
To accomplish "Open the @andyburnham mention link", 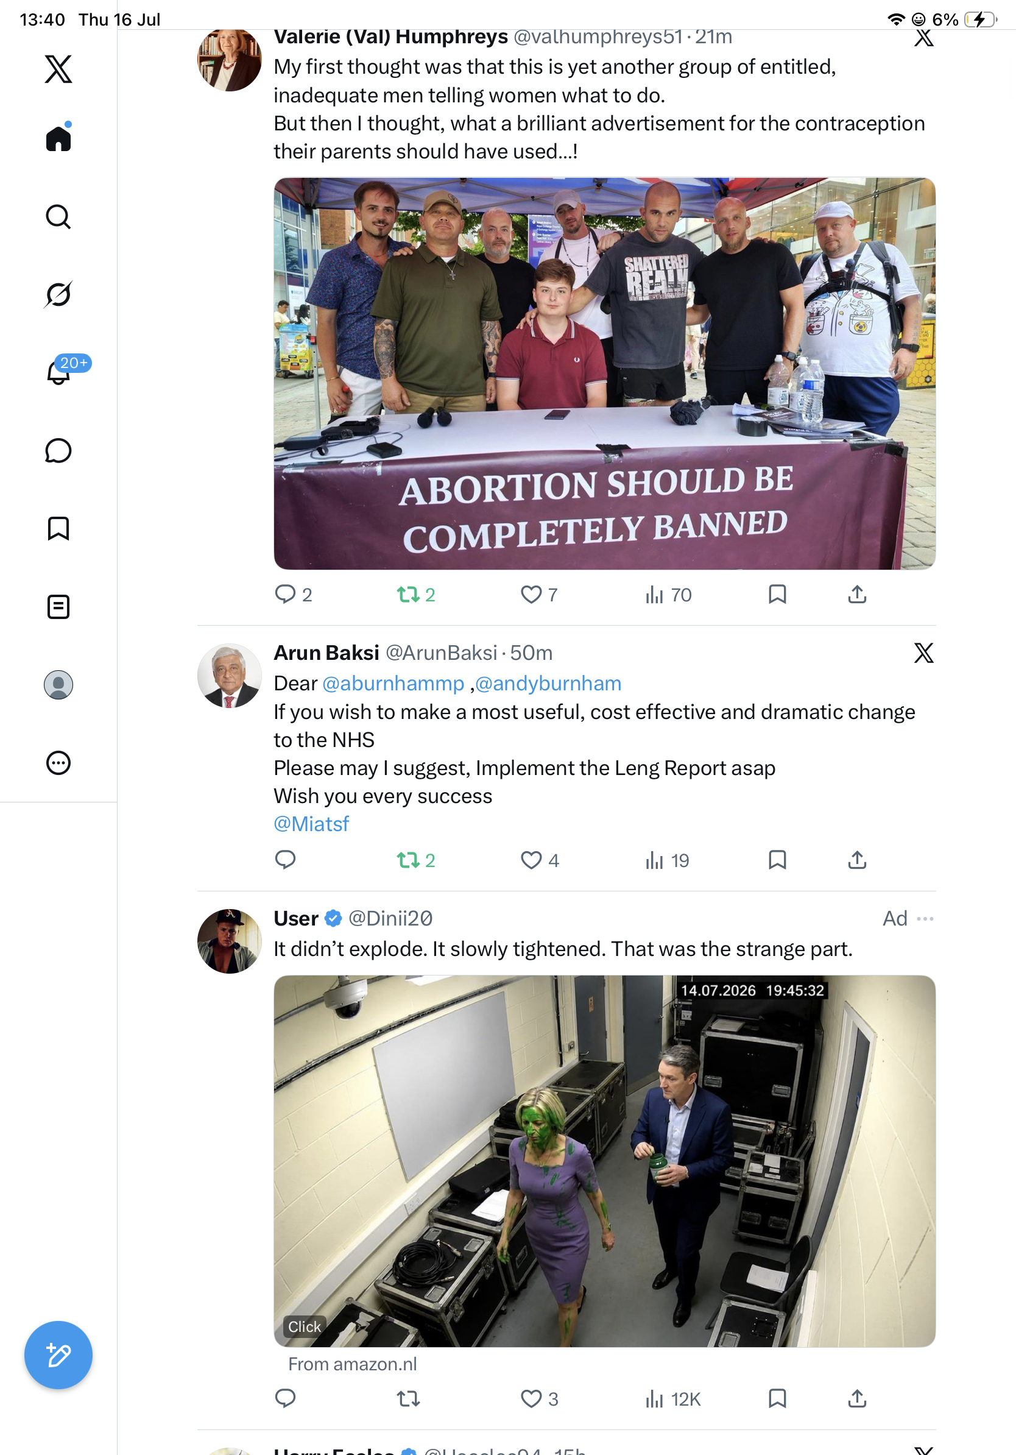I will pos(548,683).
